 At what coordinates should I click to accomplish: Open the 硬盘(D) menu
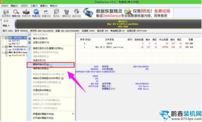pos(14,6)
